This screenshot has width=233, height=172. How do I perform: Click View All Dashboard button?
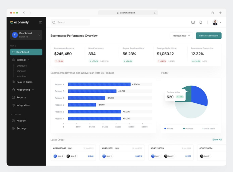[x=209, y=36]
